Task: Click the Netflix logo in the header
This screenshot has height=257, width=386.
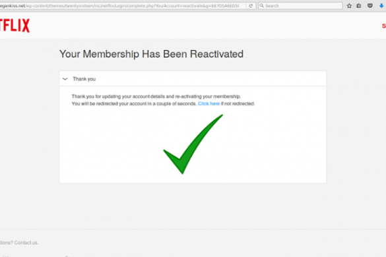Action: click(x=15, y=26)
